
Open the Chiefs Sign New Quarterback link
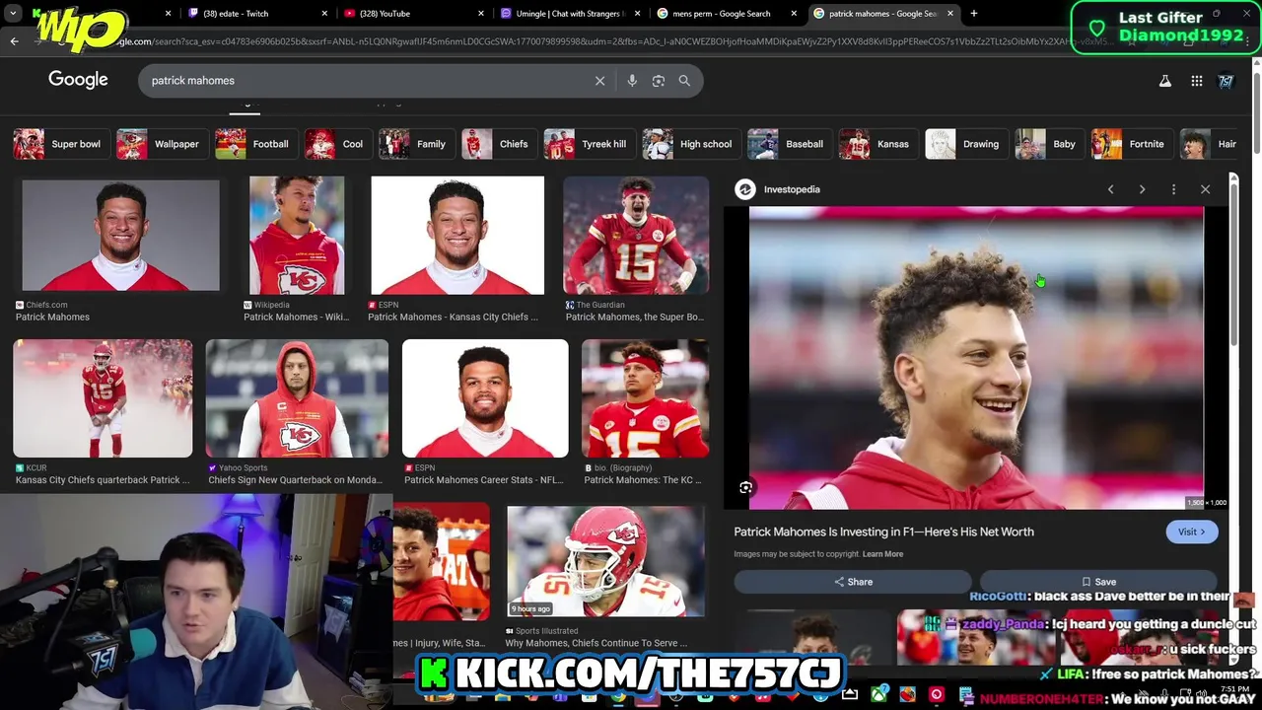[x=296, y=480]
